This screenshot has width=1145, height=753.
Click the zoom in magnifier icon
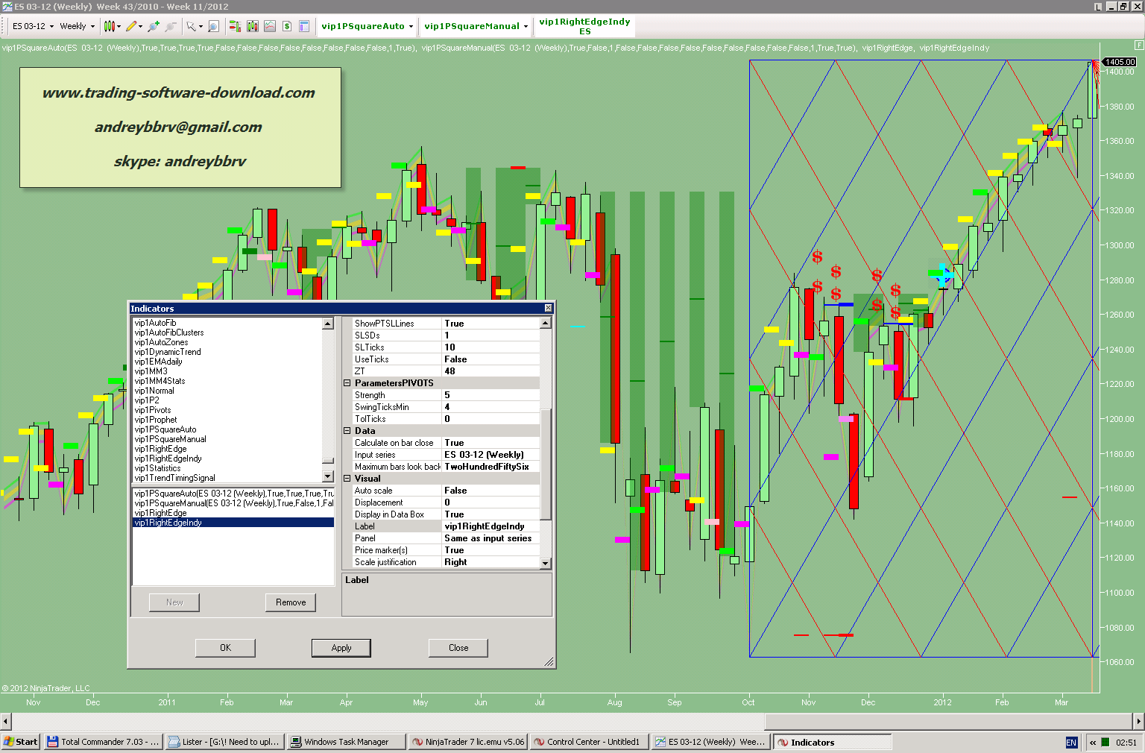[154, 26]
